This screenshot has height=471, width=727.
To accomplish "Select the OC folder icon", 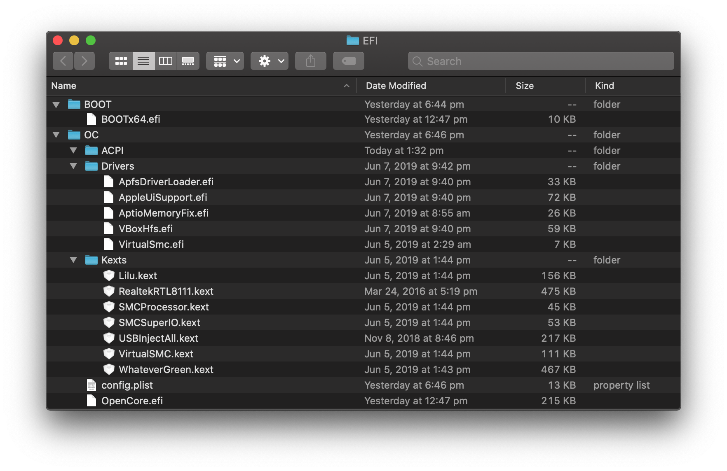I will (x=74, y=135).
